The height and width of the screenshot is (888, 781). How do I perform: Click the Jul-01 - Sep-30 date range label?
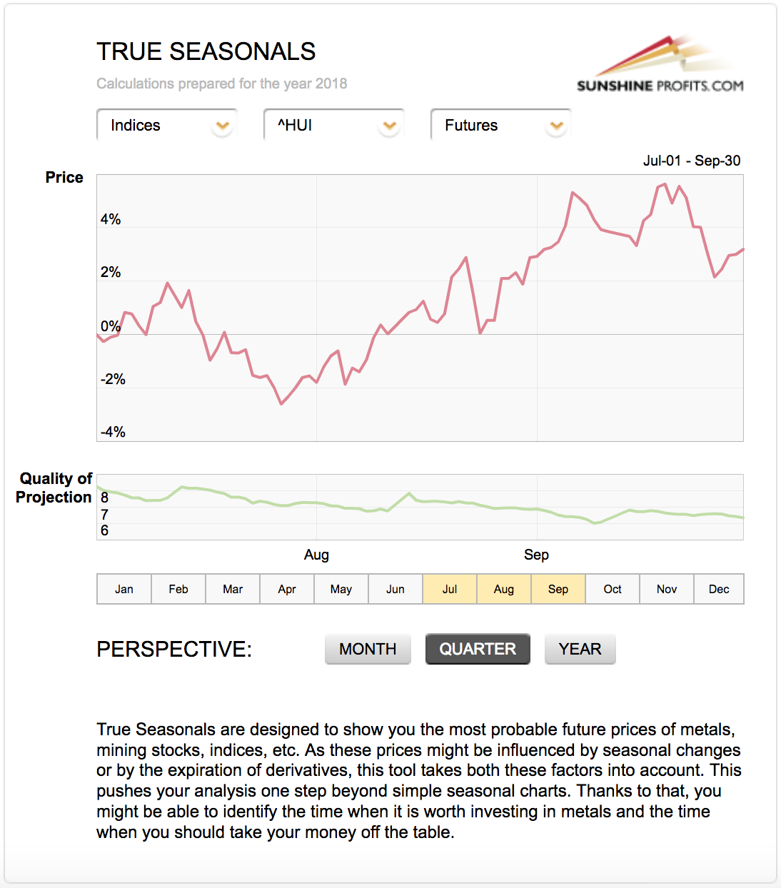691,161
